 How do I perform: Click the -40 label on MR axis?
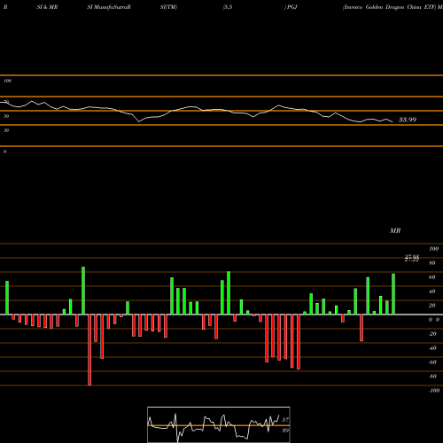click(432, 348)
